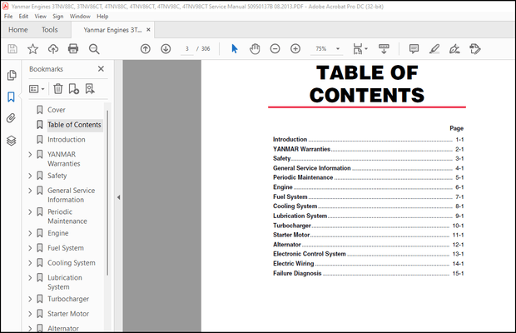Click the page number field
This screenshot has width=516, height=333.
point(187,48)
